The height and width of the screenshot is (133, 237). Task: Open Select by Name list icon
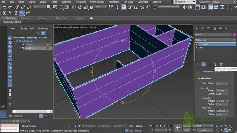pyautogui.click(x=55, y=7)
